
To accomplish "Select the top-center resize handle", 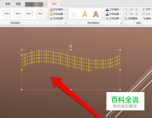I will pos(71,50).
